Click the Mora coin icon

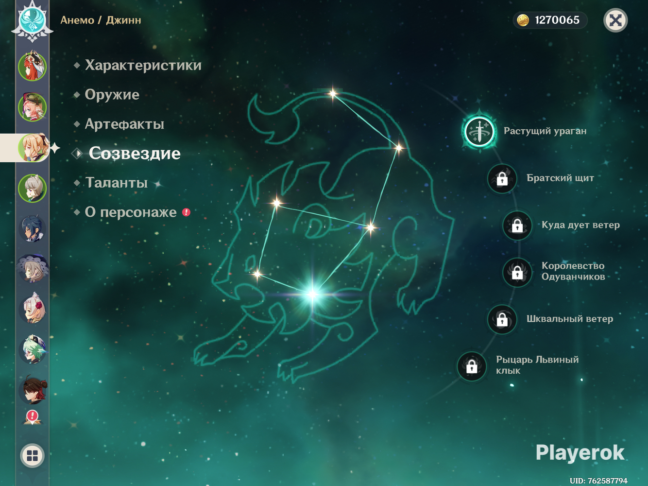click(x=523, y=20)
